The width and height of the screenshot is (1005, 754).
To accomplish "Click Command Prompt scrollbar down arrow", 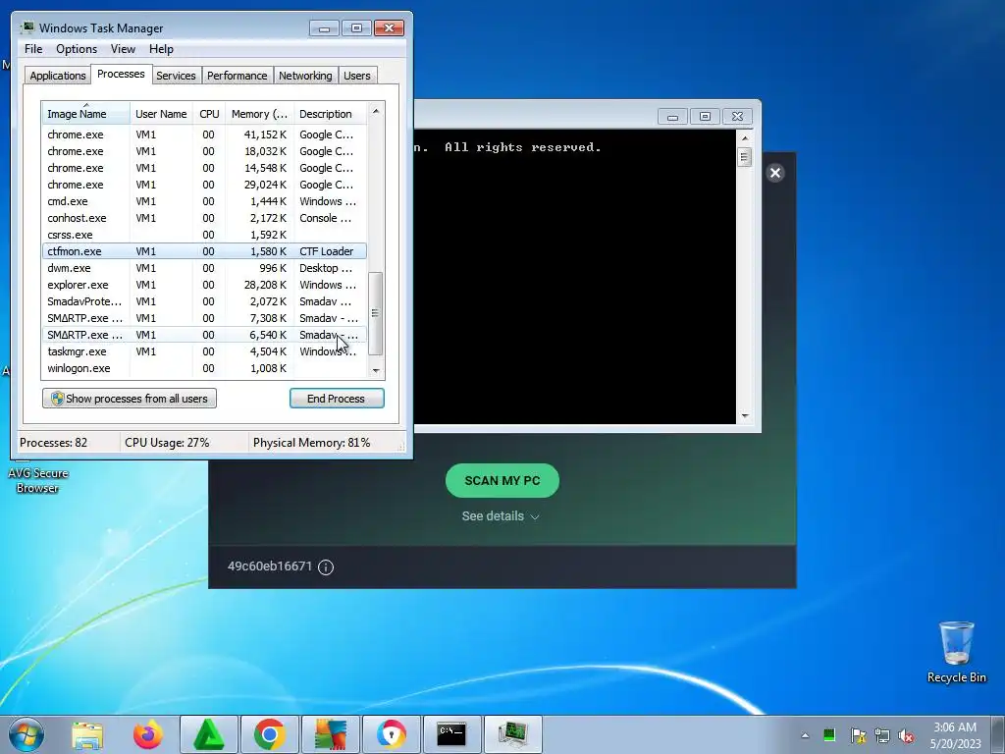I will (744, 416).
